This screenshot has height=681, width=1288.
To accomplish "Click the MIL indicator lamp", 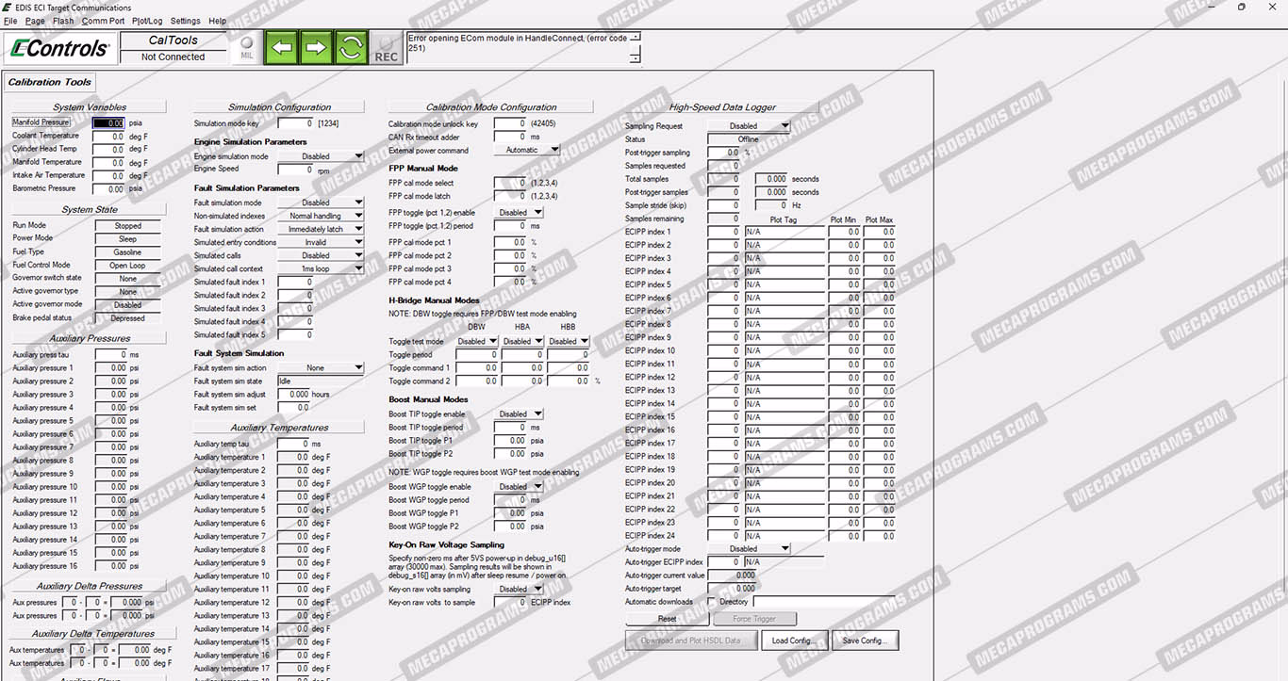I will (x=247, y=47).
